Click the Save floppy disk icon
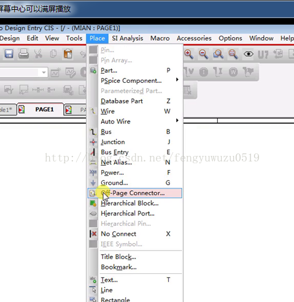The width and height of the screenshot is (294, 302). pos(9,54)
